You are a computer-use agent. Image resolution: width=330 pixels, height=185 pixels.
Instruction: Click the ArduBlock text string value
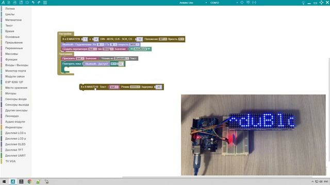[140, 49]
